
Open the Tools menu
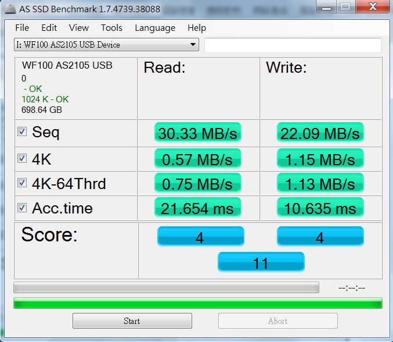click(x=111, y=27)
